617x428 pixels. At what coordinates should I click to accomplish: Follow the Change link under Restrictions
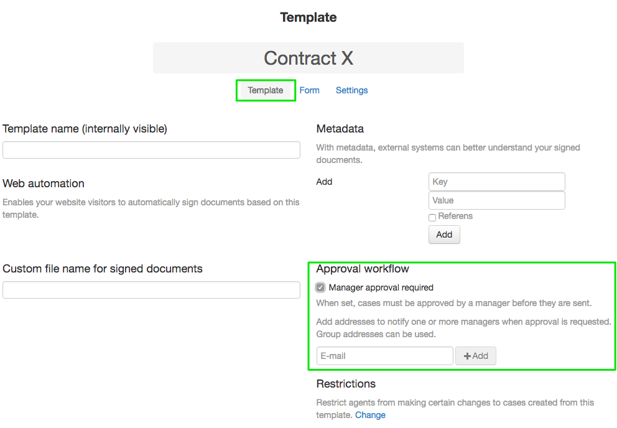click(370, 415)
